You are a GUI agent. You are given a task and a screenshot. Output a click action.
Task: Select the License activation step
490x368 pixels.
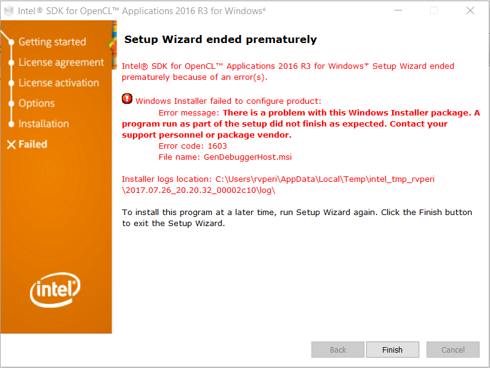point(58,83)
